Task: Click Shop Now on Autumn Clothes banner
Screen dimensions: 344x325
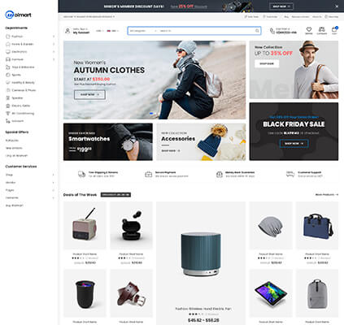Action: [89, 94]
